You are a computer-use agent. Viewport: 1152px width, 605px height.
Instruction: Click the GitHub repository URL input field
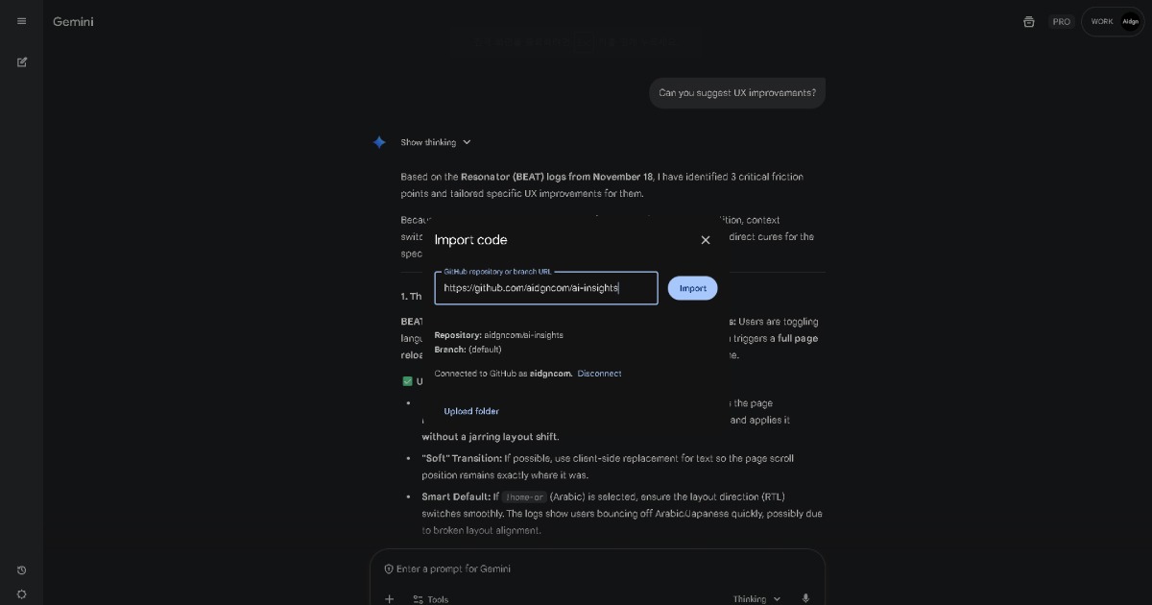[x=545, y=288]
